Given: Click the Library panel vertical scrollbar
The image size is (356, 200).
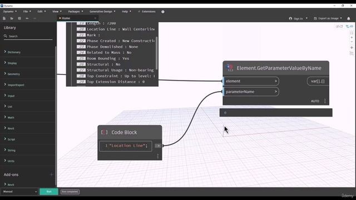Looking at the screenshot, I should pos(56,116).
